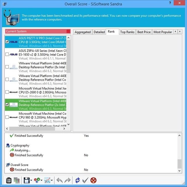Expand the gears options dropdown arrow
187x187 pixels.
click(x=41, y=180)
